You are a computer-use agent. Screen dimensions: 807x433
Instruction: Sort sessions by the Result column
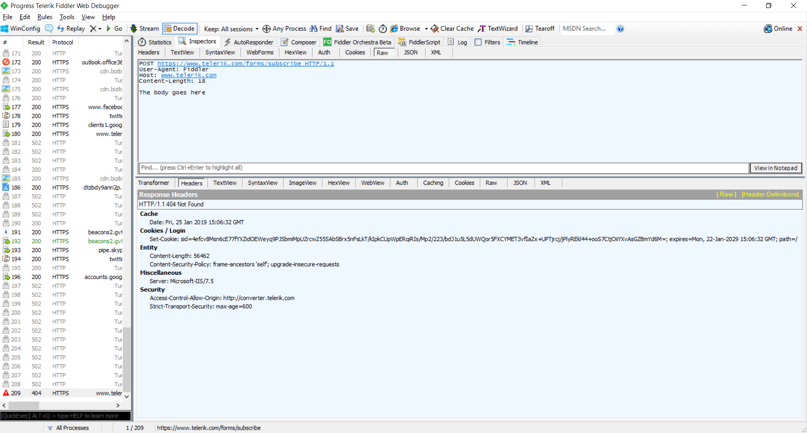(x=36, y=43)
